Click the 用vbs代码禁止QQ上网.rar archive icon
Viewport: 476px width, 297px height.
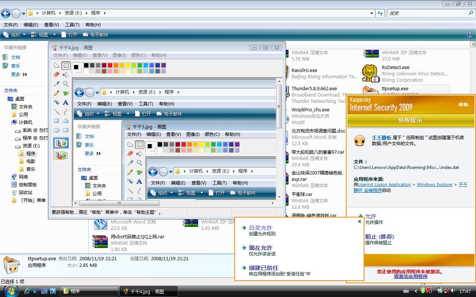(100, 242)
